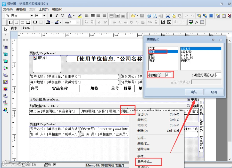The image size is (232, 168).
Task: Click the 取消 button
Action: click(x=214, y=92)
